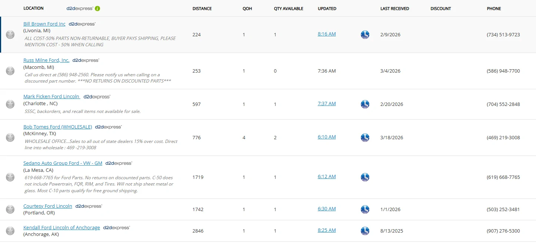Click the 7:37 AM updated time link
Screen dimensions: 536x247
[327, 104]
